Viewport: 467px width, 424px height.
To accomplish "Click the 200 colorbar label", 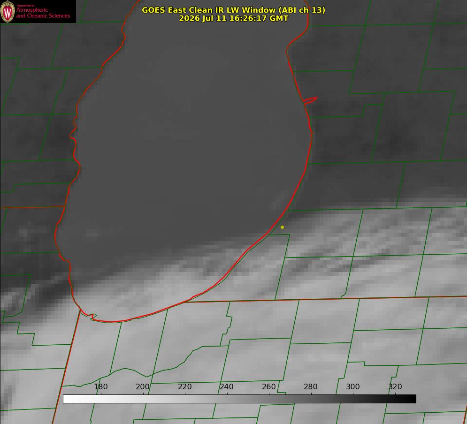I will point(143,386).
